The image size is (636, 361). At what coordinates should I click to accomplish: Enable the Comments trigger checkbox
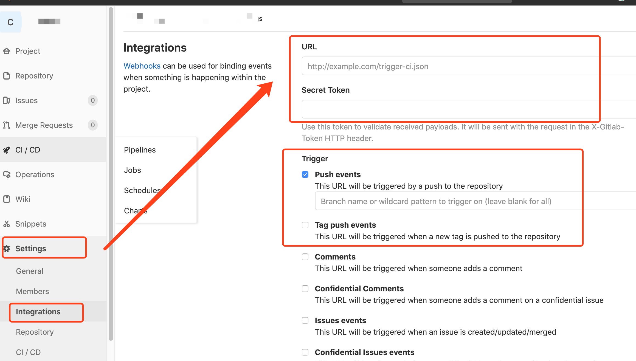click(x=305, y=257)
